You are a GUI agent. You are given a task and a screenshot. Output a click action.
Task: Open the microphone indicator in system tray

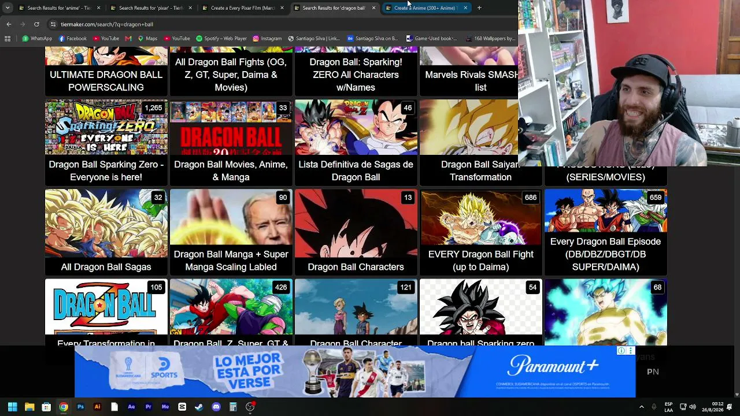654,407
